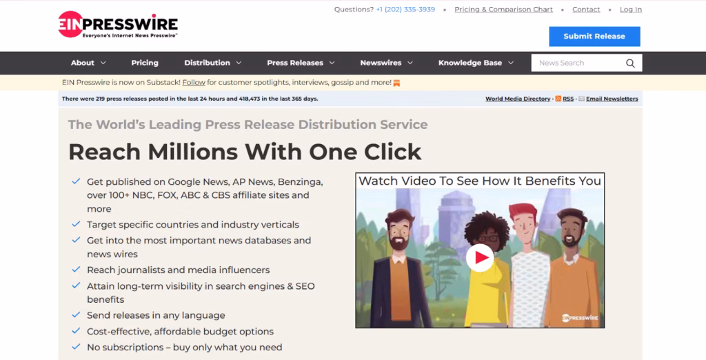Click 'Target specific countries and industry verticals' text
This screenshot has width=706, height=360.
193,224
